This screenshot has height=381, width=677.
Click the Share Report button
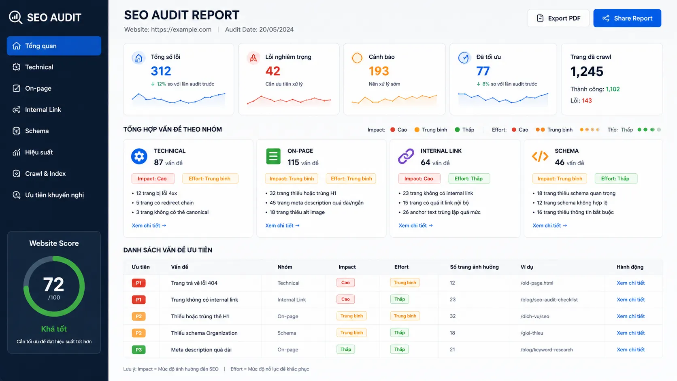pos(627,18)
